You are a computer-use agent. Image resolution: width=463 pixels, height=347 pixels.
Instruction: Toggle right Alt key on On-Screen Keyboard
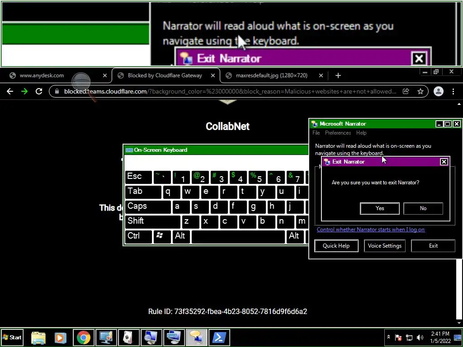point(294,237)
